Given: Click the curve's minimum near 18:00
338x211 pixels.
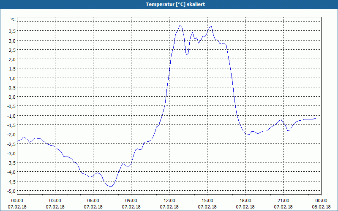Looking at the screenshot, I should [248, 135].
